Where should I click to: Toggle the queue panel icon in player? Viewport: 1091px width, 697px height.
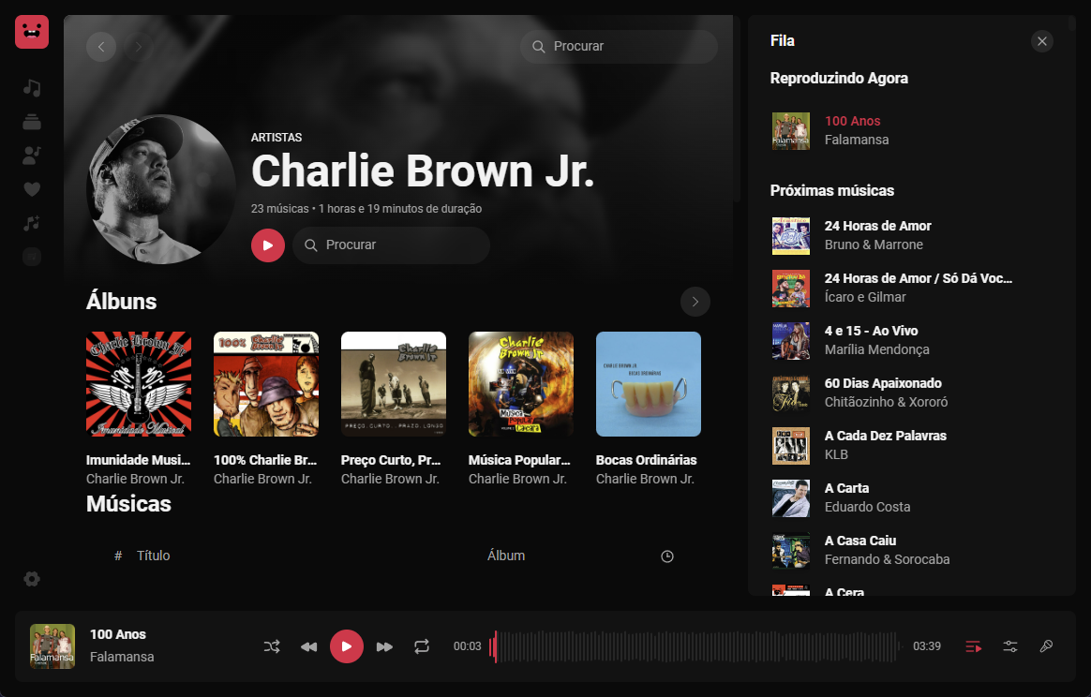(974, 647)
